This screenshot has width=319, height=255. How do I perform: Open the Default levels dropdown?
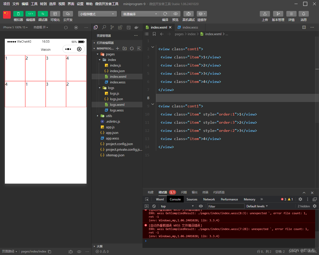click(x=257, y=206)
